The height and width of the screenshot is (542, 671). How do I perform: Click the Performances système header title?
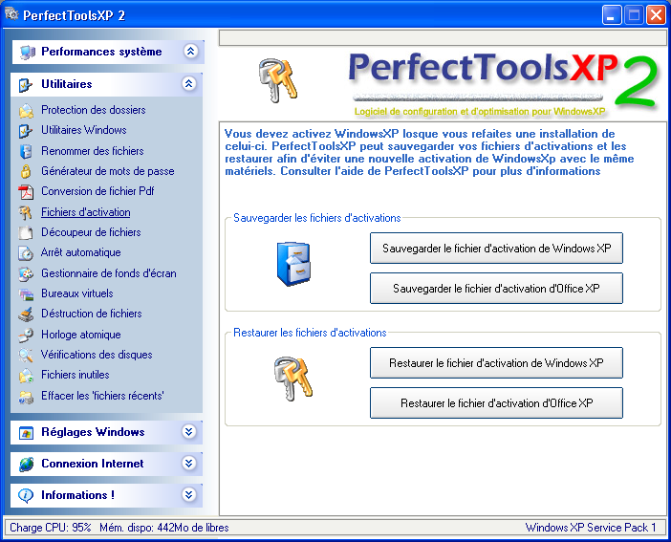101,52
